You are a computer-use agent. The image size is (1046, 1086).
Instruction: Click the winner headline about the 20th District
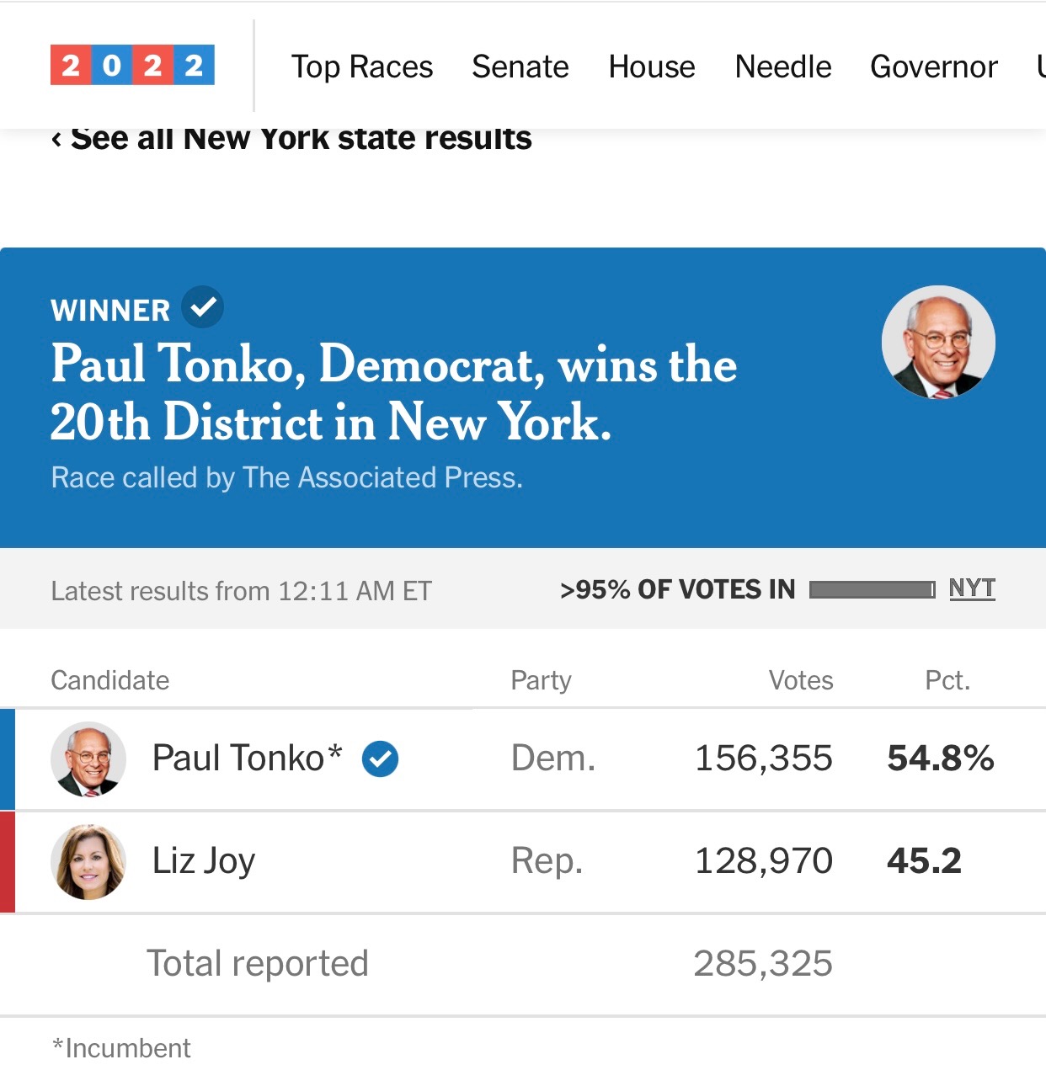tap(393, 392)
